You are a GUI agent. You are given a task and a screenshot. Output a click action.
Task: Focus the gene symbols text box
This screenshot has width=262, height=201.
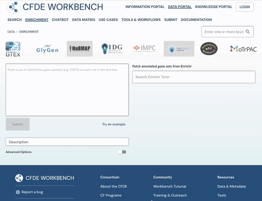(x=67, y=90)
